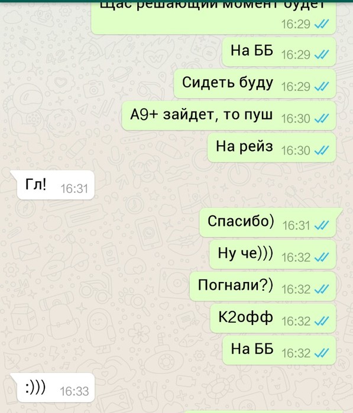
Task: Tap the checkmarks on 'А9+ зайдет, то пуш'
Action: click(322, 119)
